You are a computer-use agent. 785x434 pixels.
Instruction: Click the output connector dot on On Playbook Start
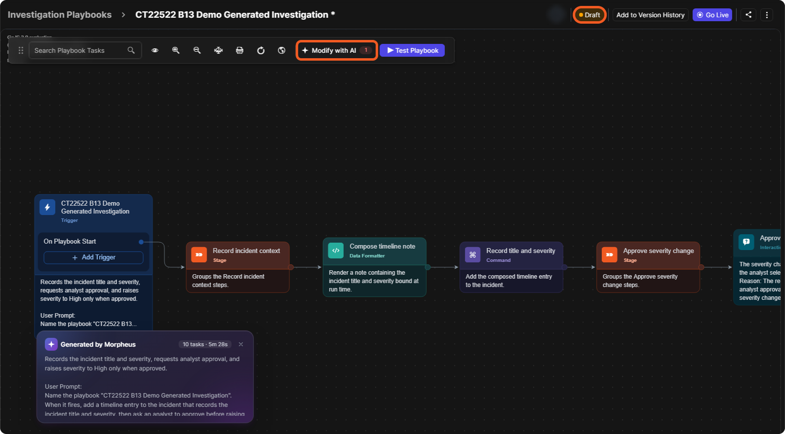click(x=141, y=242)
